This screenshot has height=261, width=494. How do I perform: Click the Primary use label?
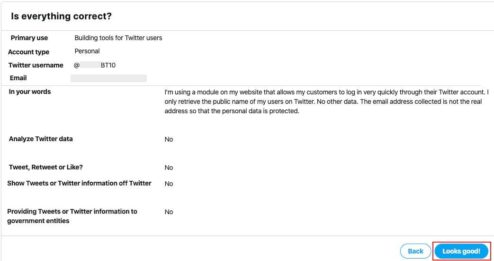pos(29,38)
